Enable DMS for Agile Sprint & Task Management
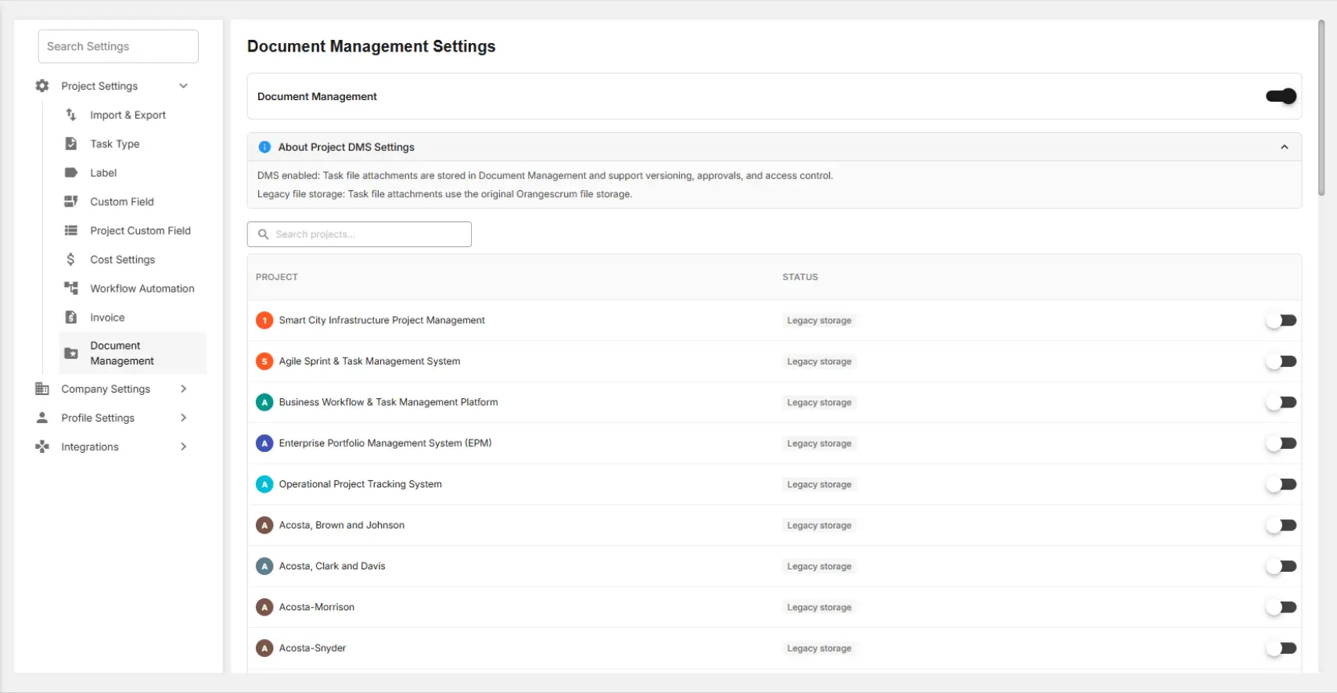The width and height of the screenshot is (1337, 693). pyautogui.click(x=1281, y=361)
